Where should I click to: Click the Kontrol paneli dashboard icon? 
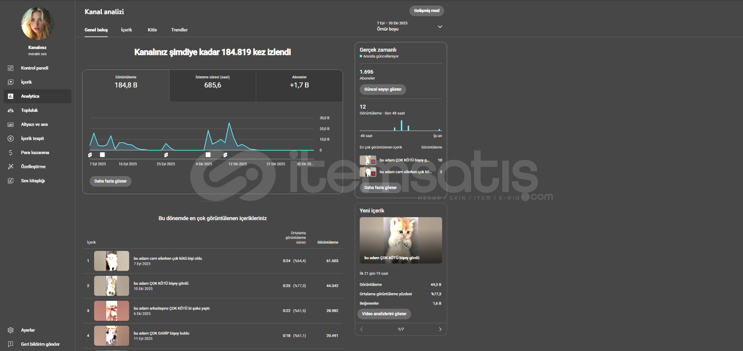pyautogui.click(x=10, y=68)
